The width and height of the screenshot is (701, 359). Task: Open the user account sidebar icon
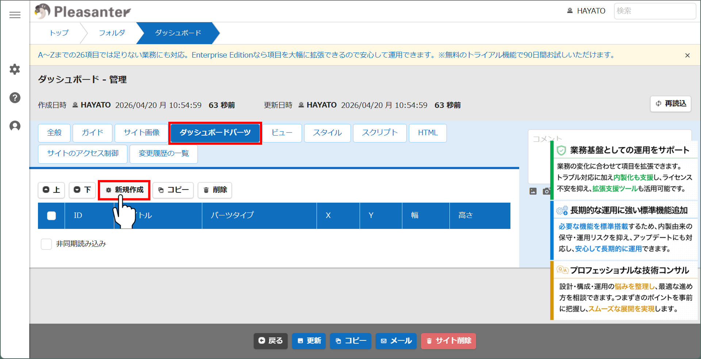point(15,126)
